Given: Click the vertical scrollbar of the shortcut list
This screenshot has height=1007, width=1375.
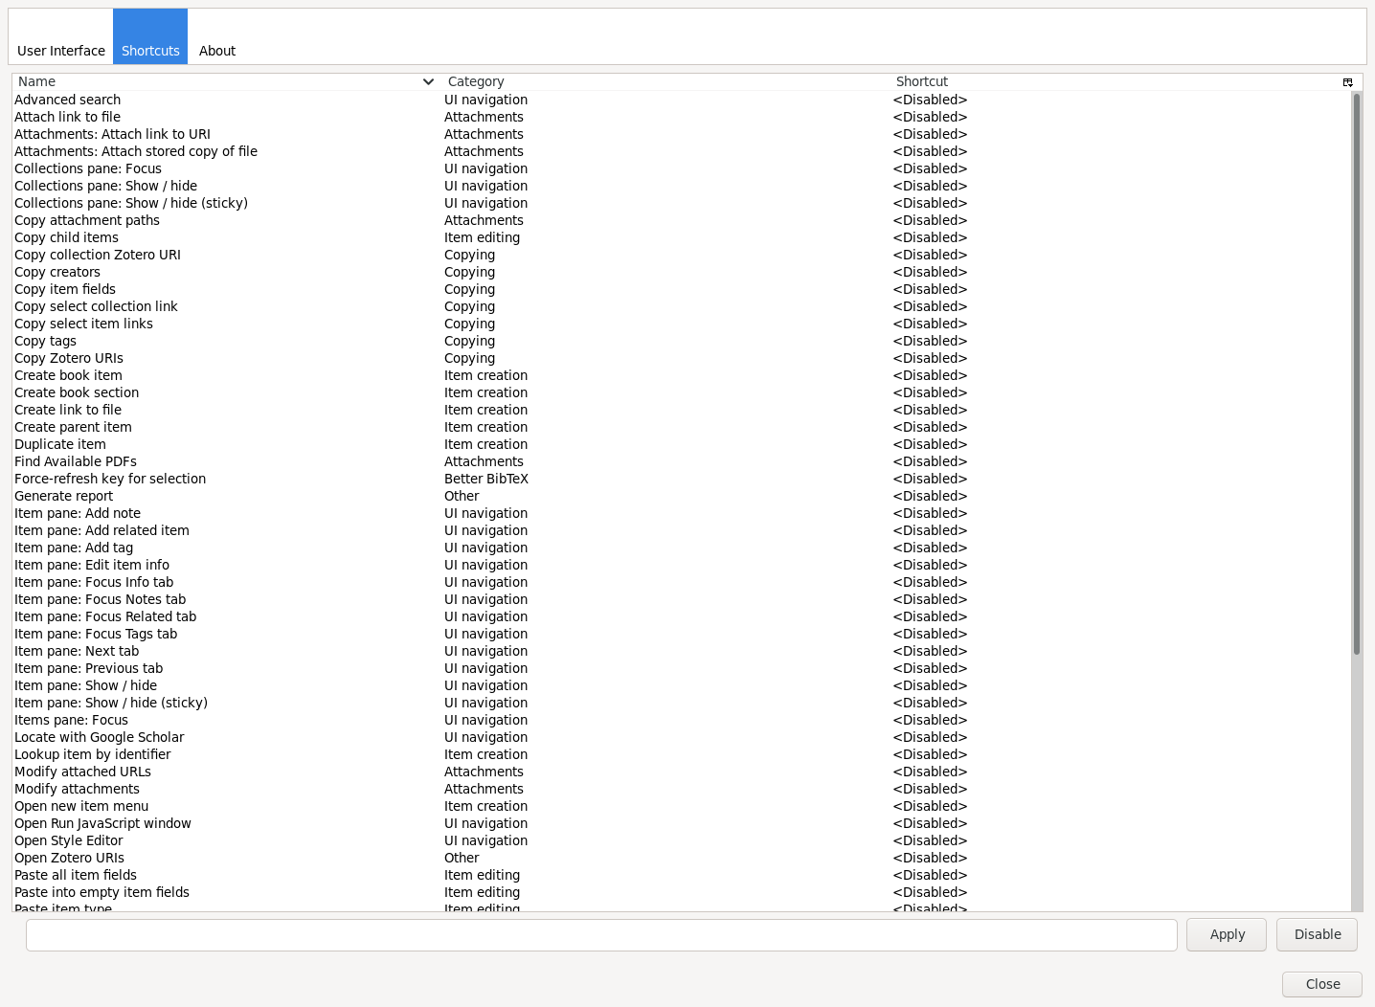Looking at the screenshot, I should point(1357,373).
